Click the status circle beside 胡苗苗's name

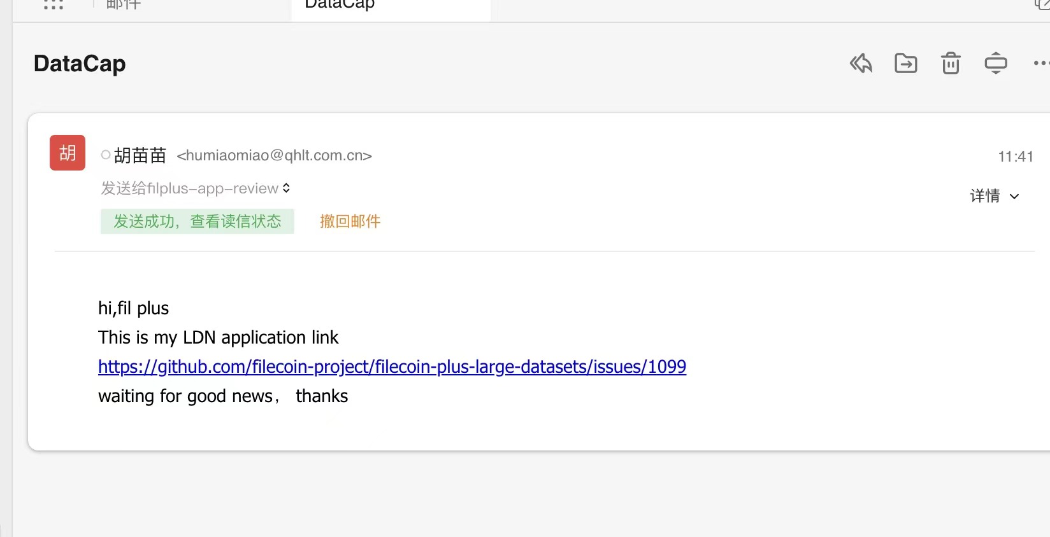[105, 155]
